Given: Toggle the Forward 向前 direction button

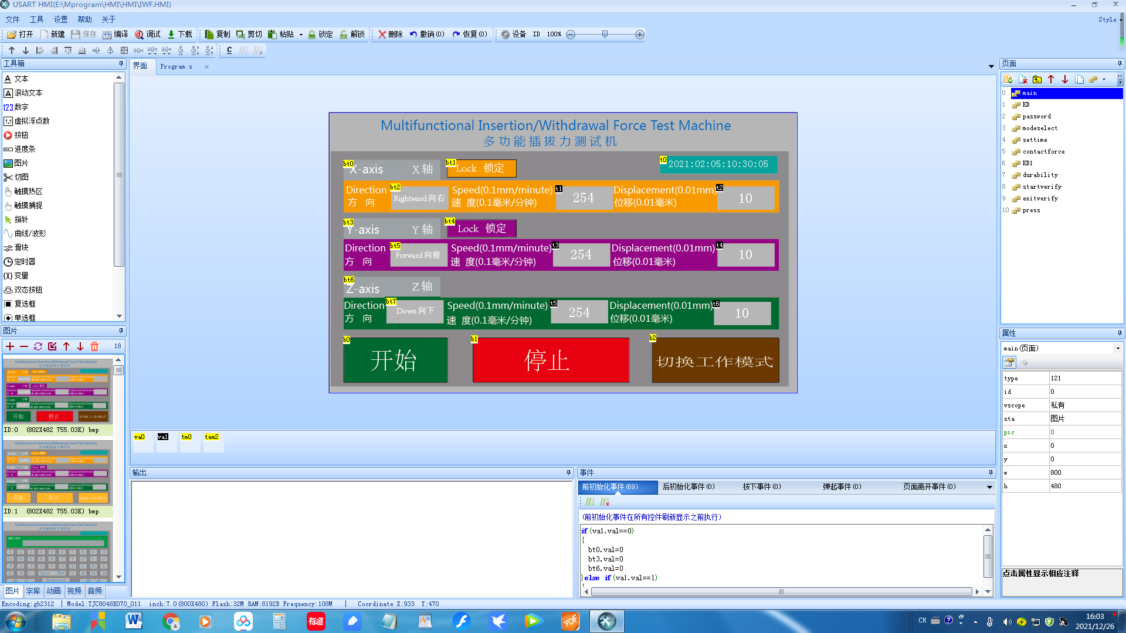Looking at the screenshot, I should point(419,255).
